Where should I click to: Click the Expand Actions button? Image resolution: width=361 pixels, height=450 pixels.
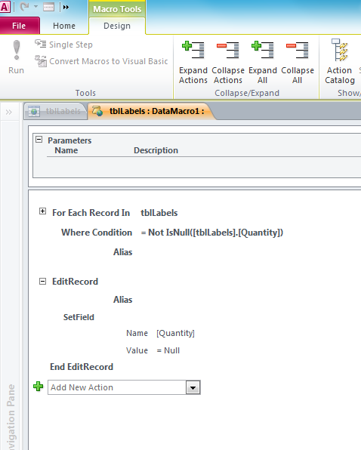point(193,62)
